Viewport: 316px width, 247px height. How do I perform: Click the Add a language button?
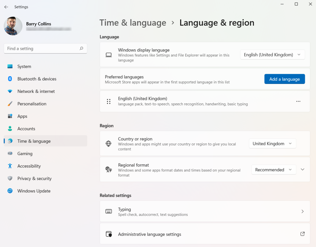pyautogui.click(x=285, y=79)
